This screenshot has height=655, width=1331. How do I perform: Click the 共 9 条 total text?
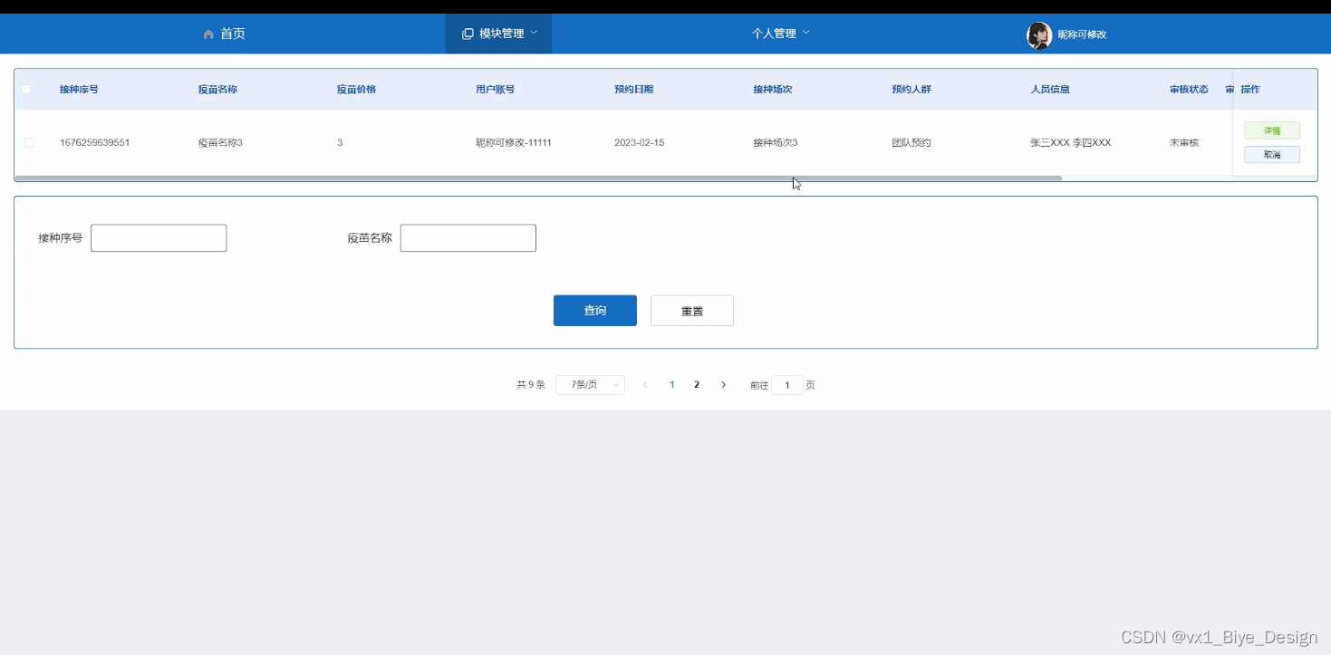point(531,385)
